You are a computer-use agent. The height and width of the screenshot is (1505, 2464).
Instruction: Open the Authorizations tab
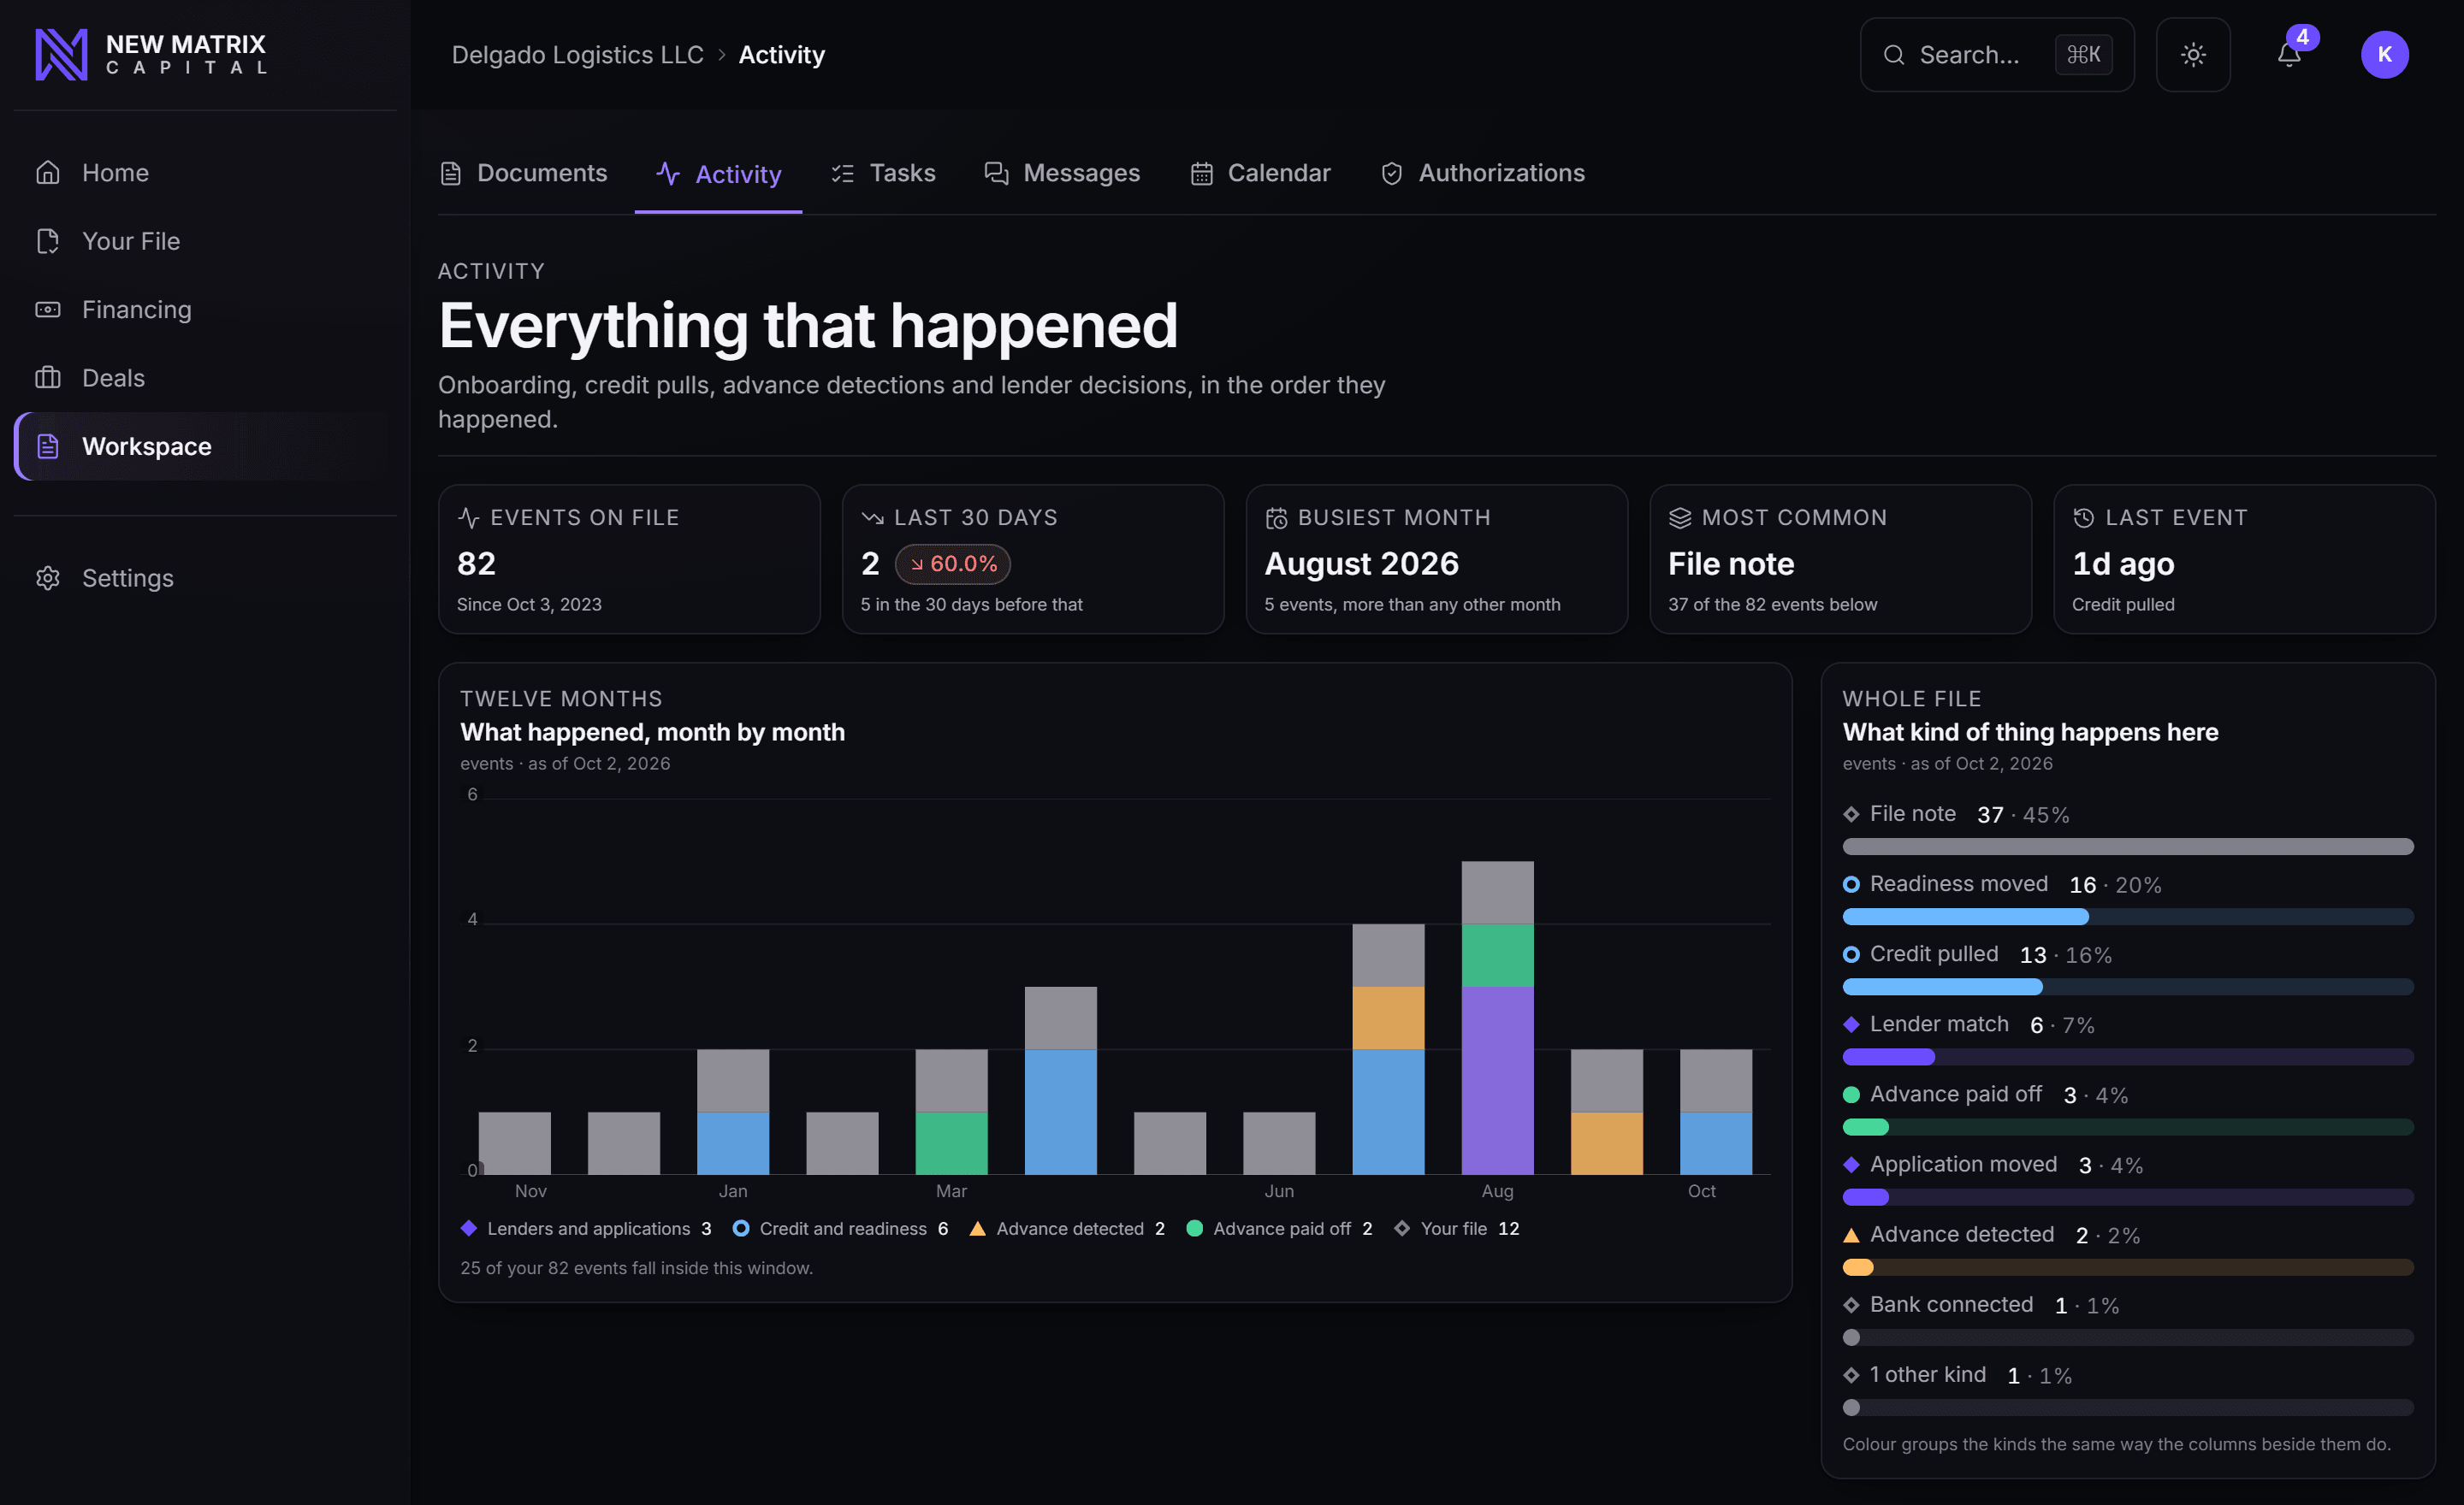[x=1483, y=173]
